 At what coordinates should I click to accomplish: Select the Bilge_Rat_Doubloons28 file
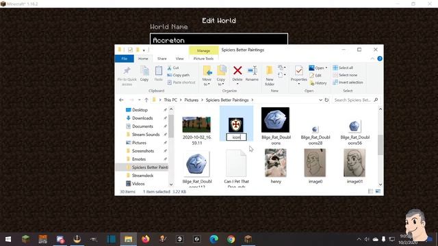[x=315, y=135]
